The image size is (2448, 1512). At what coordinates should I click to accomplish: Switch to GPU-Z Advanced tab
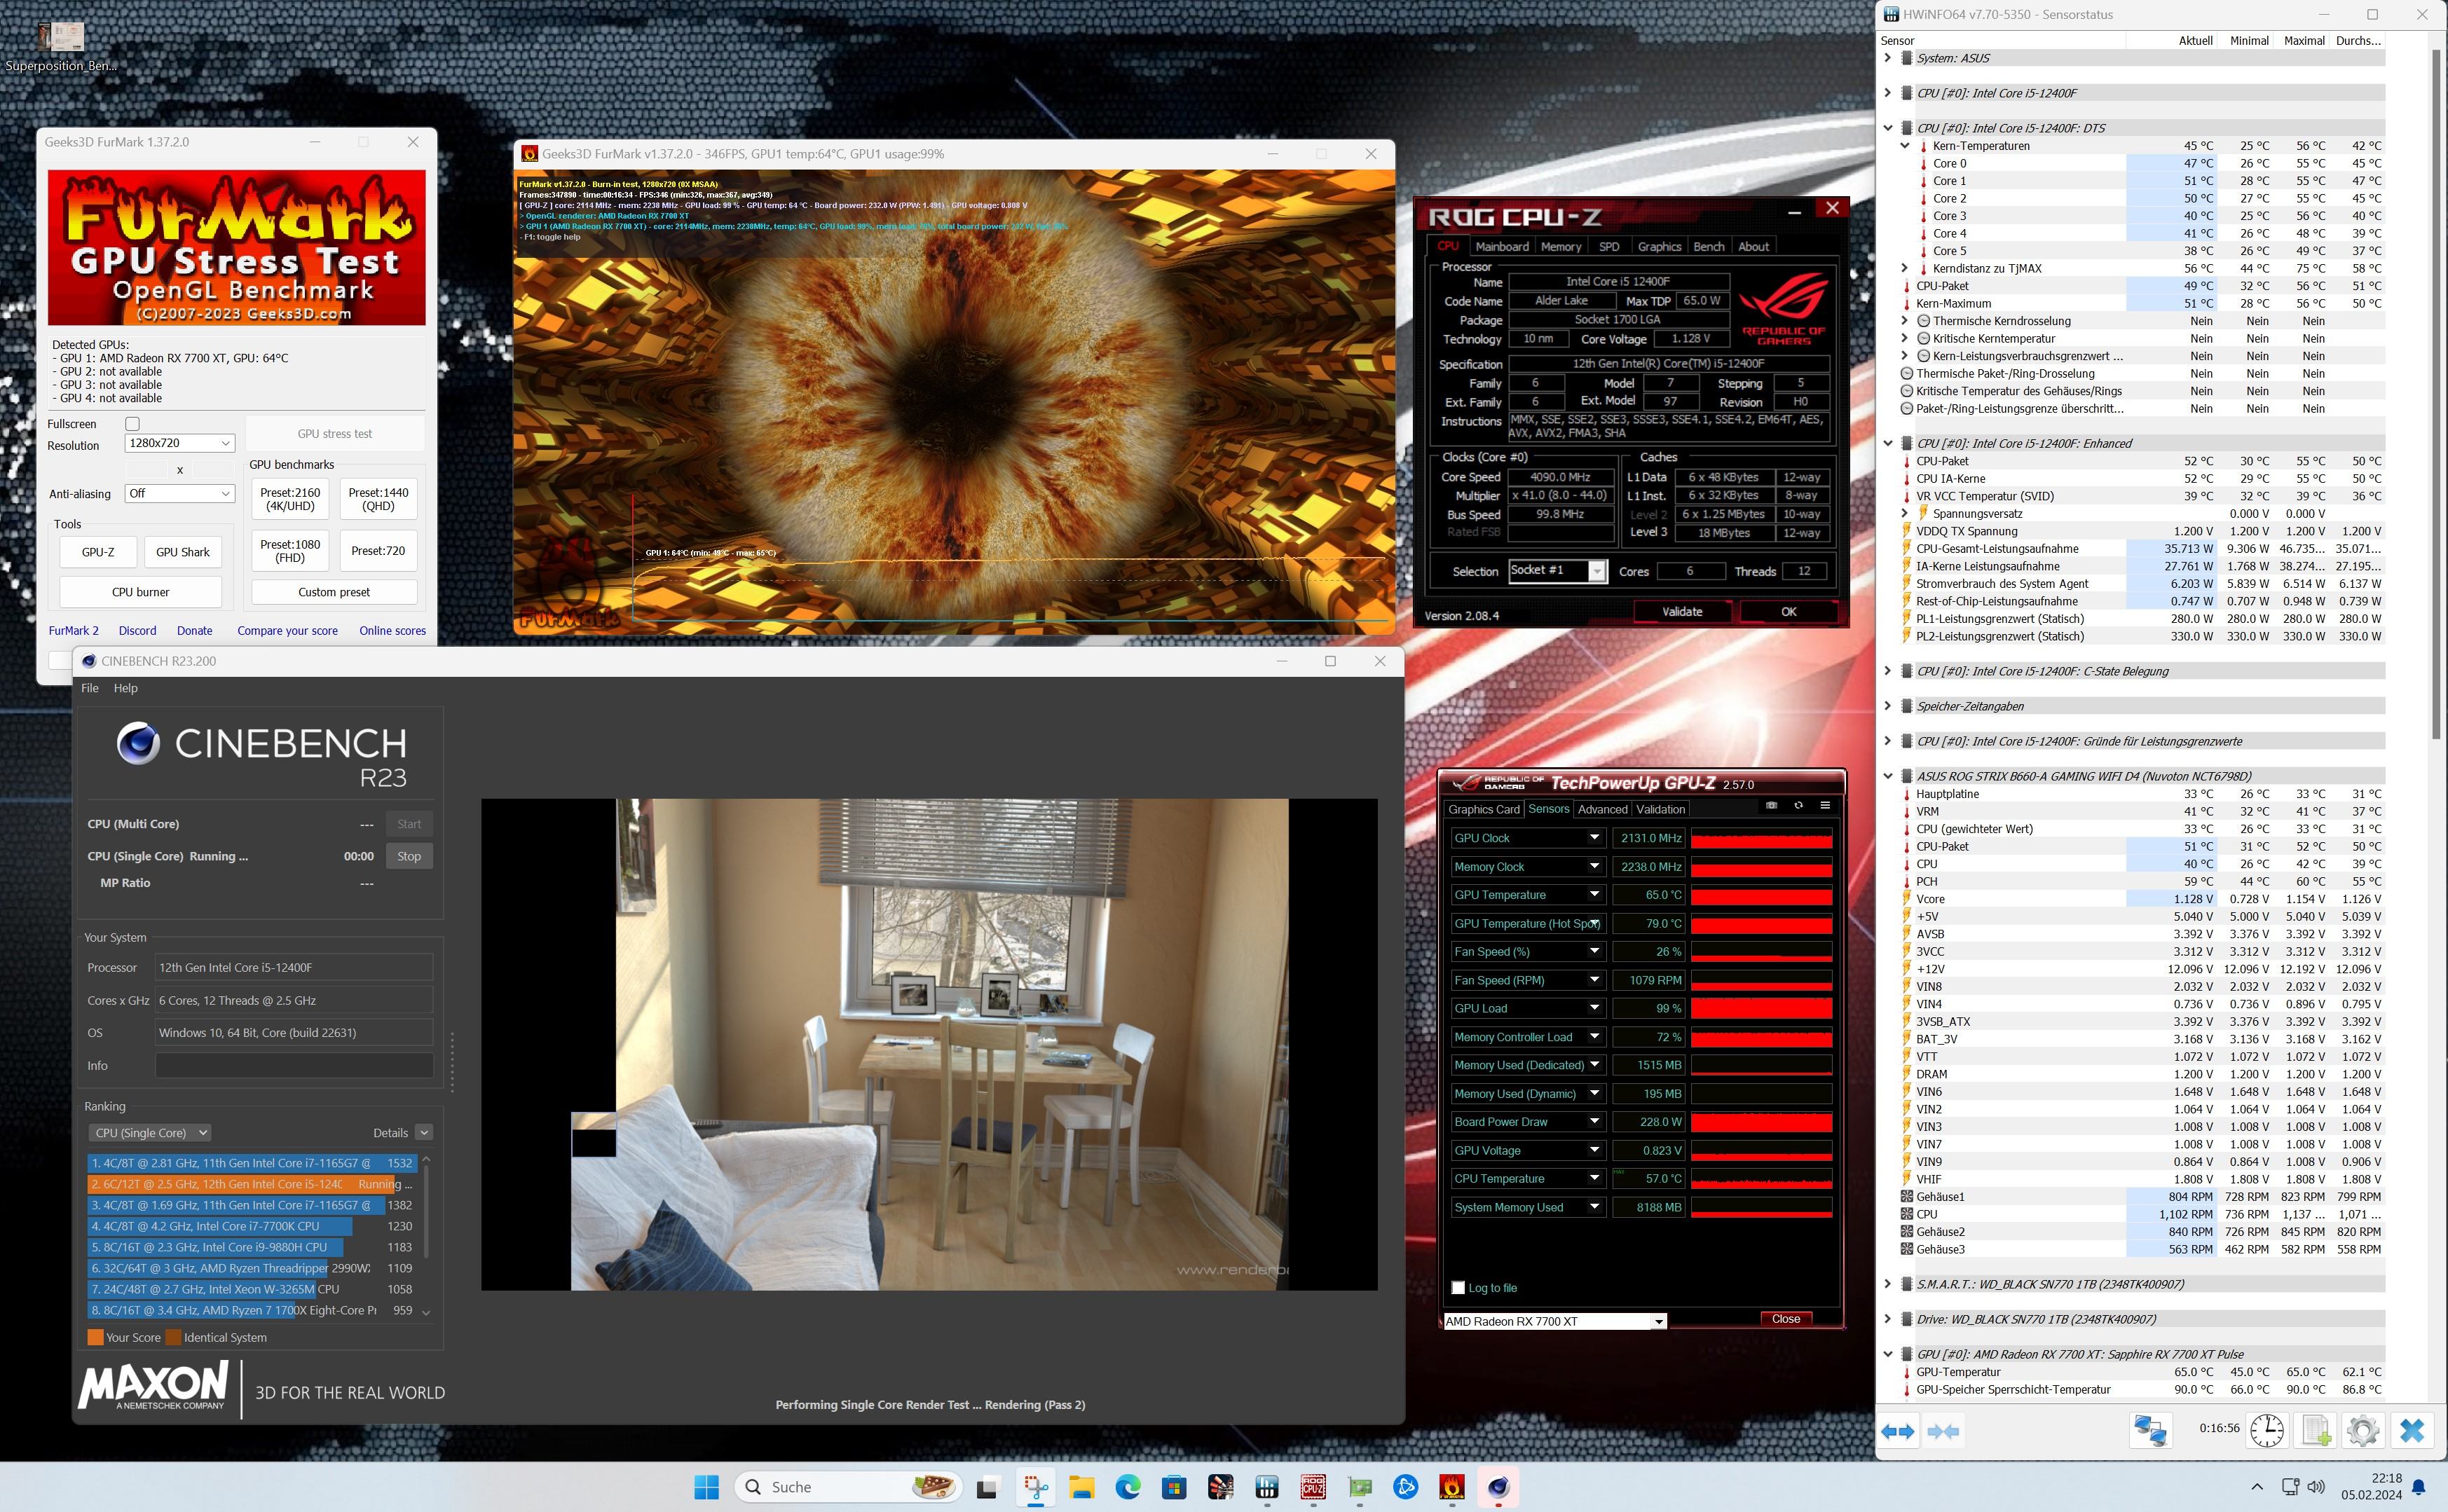coord(1603,809)
